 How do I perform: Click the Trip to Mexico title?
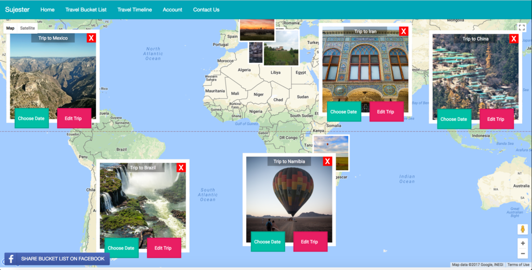53,38
